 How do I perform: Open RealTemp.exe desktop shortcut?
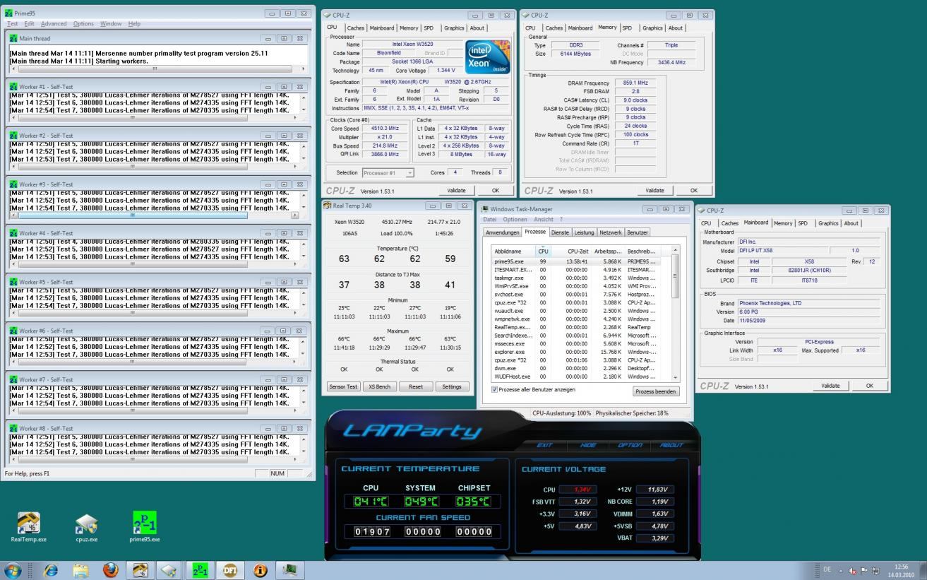pyautogui.click(x=28, y=527)
